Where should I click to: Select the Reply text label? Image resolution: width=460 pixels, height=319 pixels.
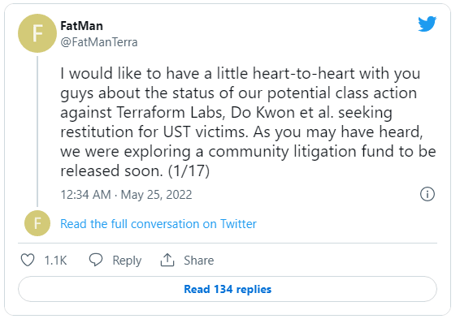[127, 261]
